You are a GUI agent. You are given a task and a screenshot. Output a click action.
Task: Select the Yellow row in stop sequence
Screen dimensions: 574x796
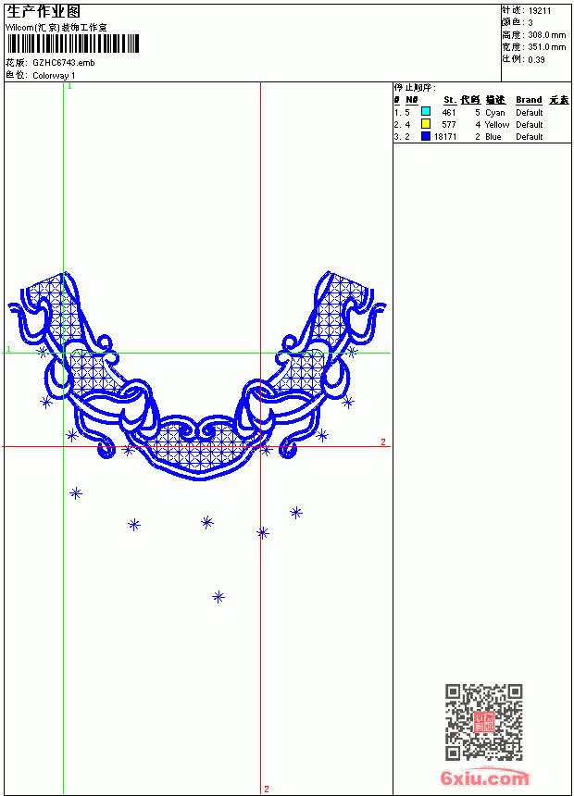481,124
